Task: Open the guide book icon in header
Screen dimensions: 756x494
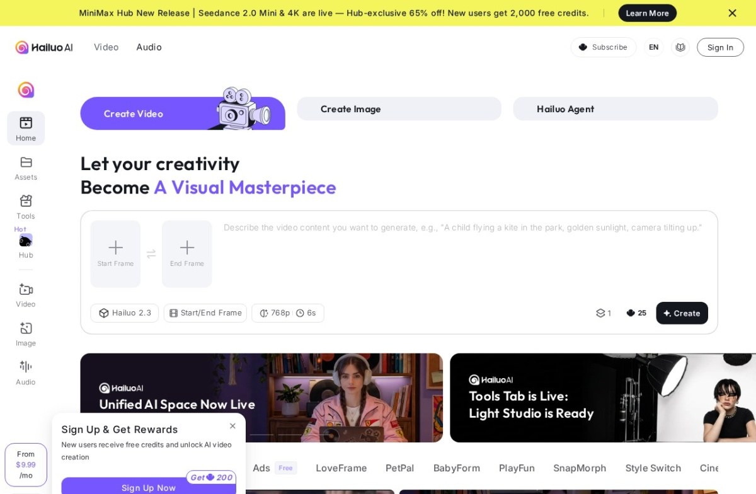Action: click(x=680, y=47)
